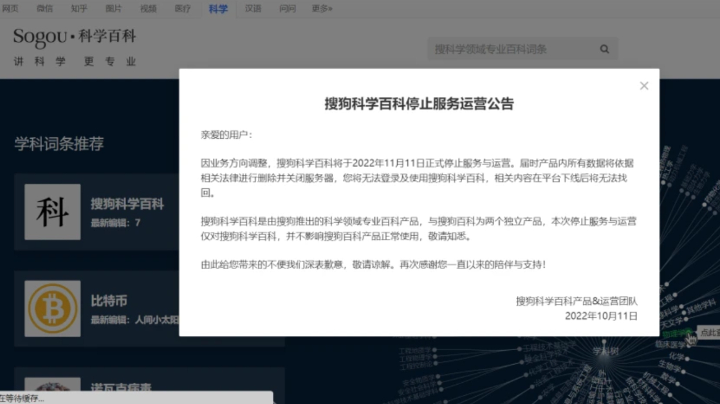This screenshot has height=404, width=720.
Task: Click the search magnifier icon
Action: (x=604, y=49)
